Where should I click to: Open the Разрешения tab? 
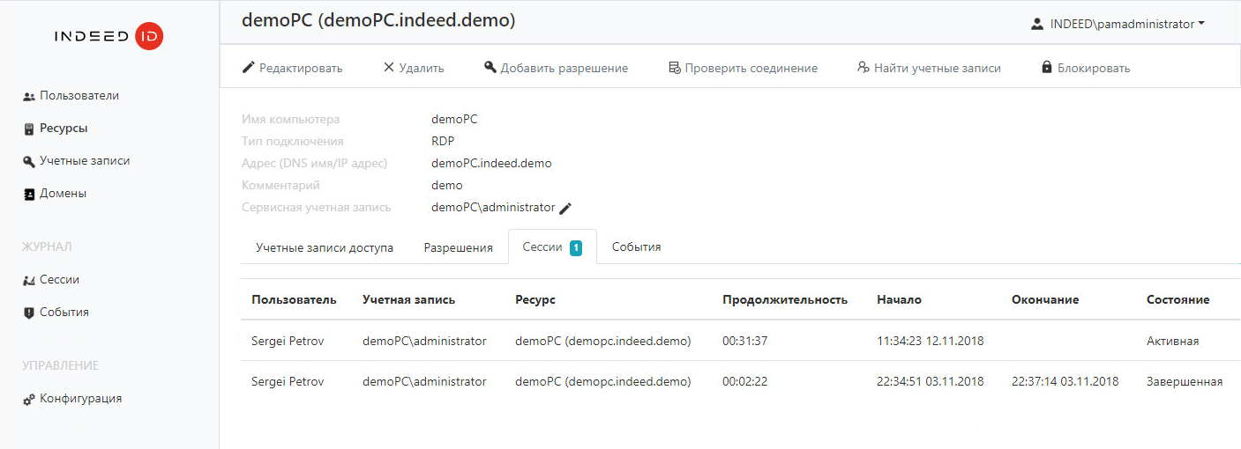[x=458, y=247]
